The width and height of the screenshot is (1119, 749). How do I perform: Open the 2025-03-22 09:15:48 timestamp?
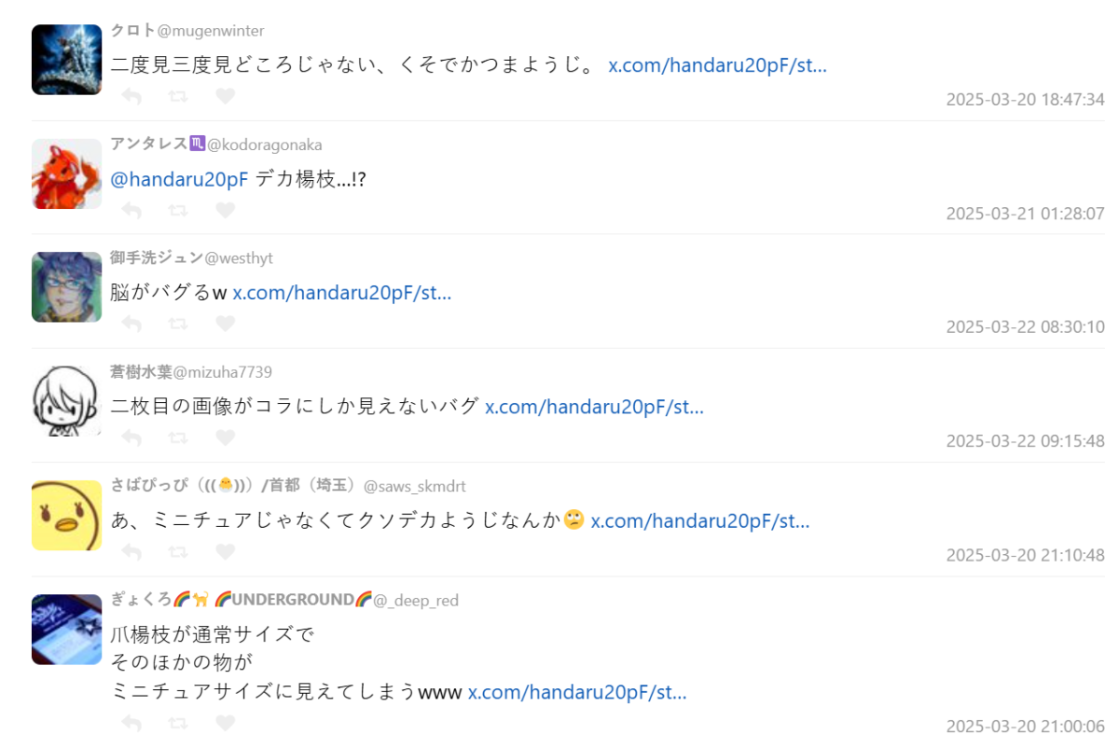coord(1025,441)
